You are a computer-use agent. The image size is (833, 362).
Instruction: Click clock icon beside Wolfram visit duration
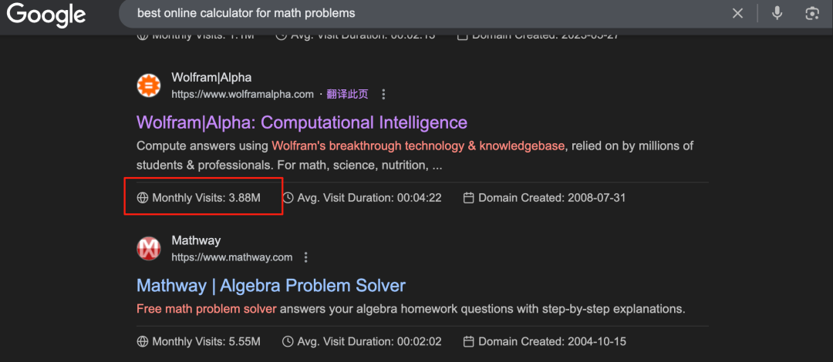[x=288, y=198]
